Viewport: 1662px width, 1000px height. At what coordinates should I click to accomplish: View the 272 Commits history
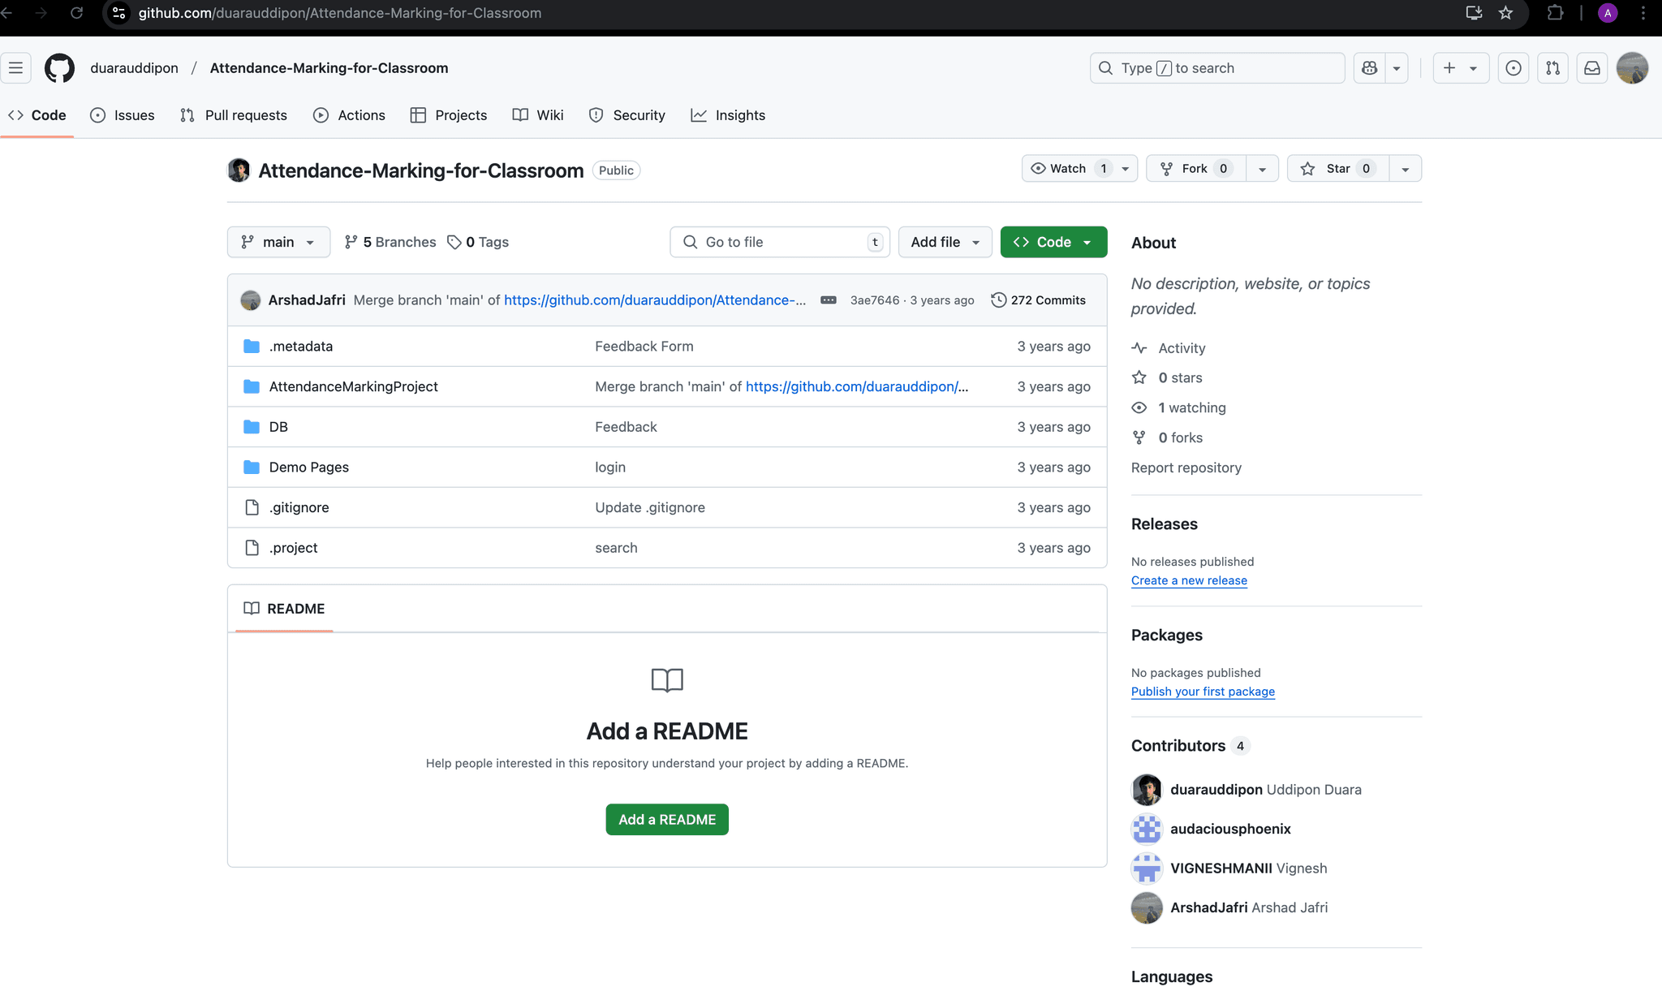(x=1039, y=300)
